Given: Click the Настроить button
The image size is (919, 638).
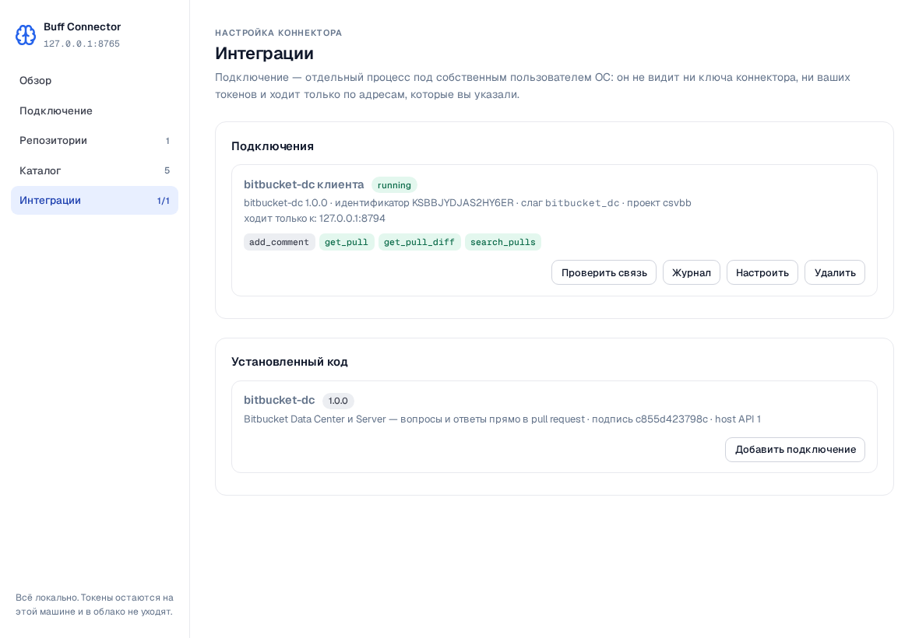Looking at the screenshot, I should coord(762,273).
